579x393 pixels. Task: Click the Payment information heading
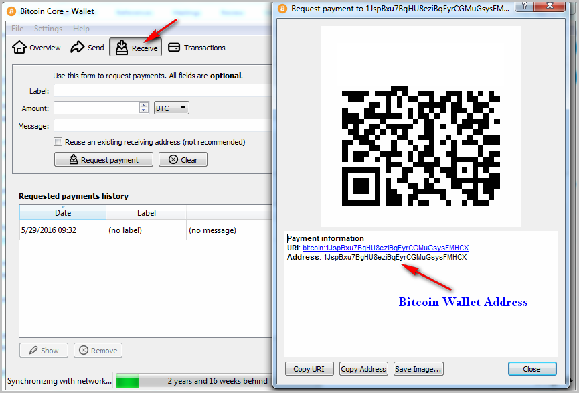point(326,238)
